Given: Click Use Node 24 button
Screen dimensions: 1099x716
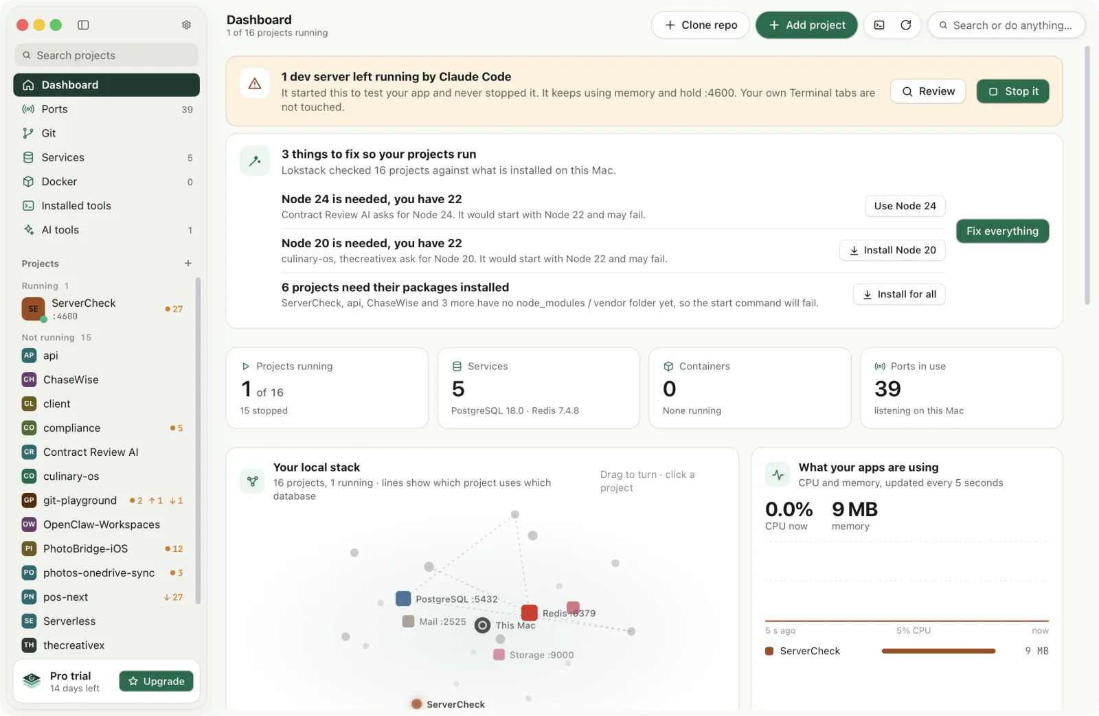Looking at the screenshot, I should pos(905,206).
